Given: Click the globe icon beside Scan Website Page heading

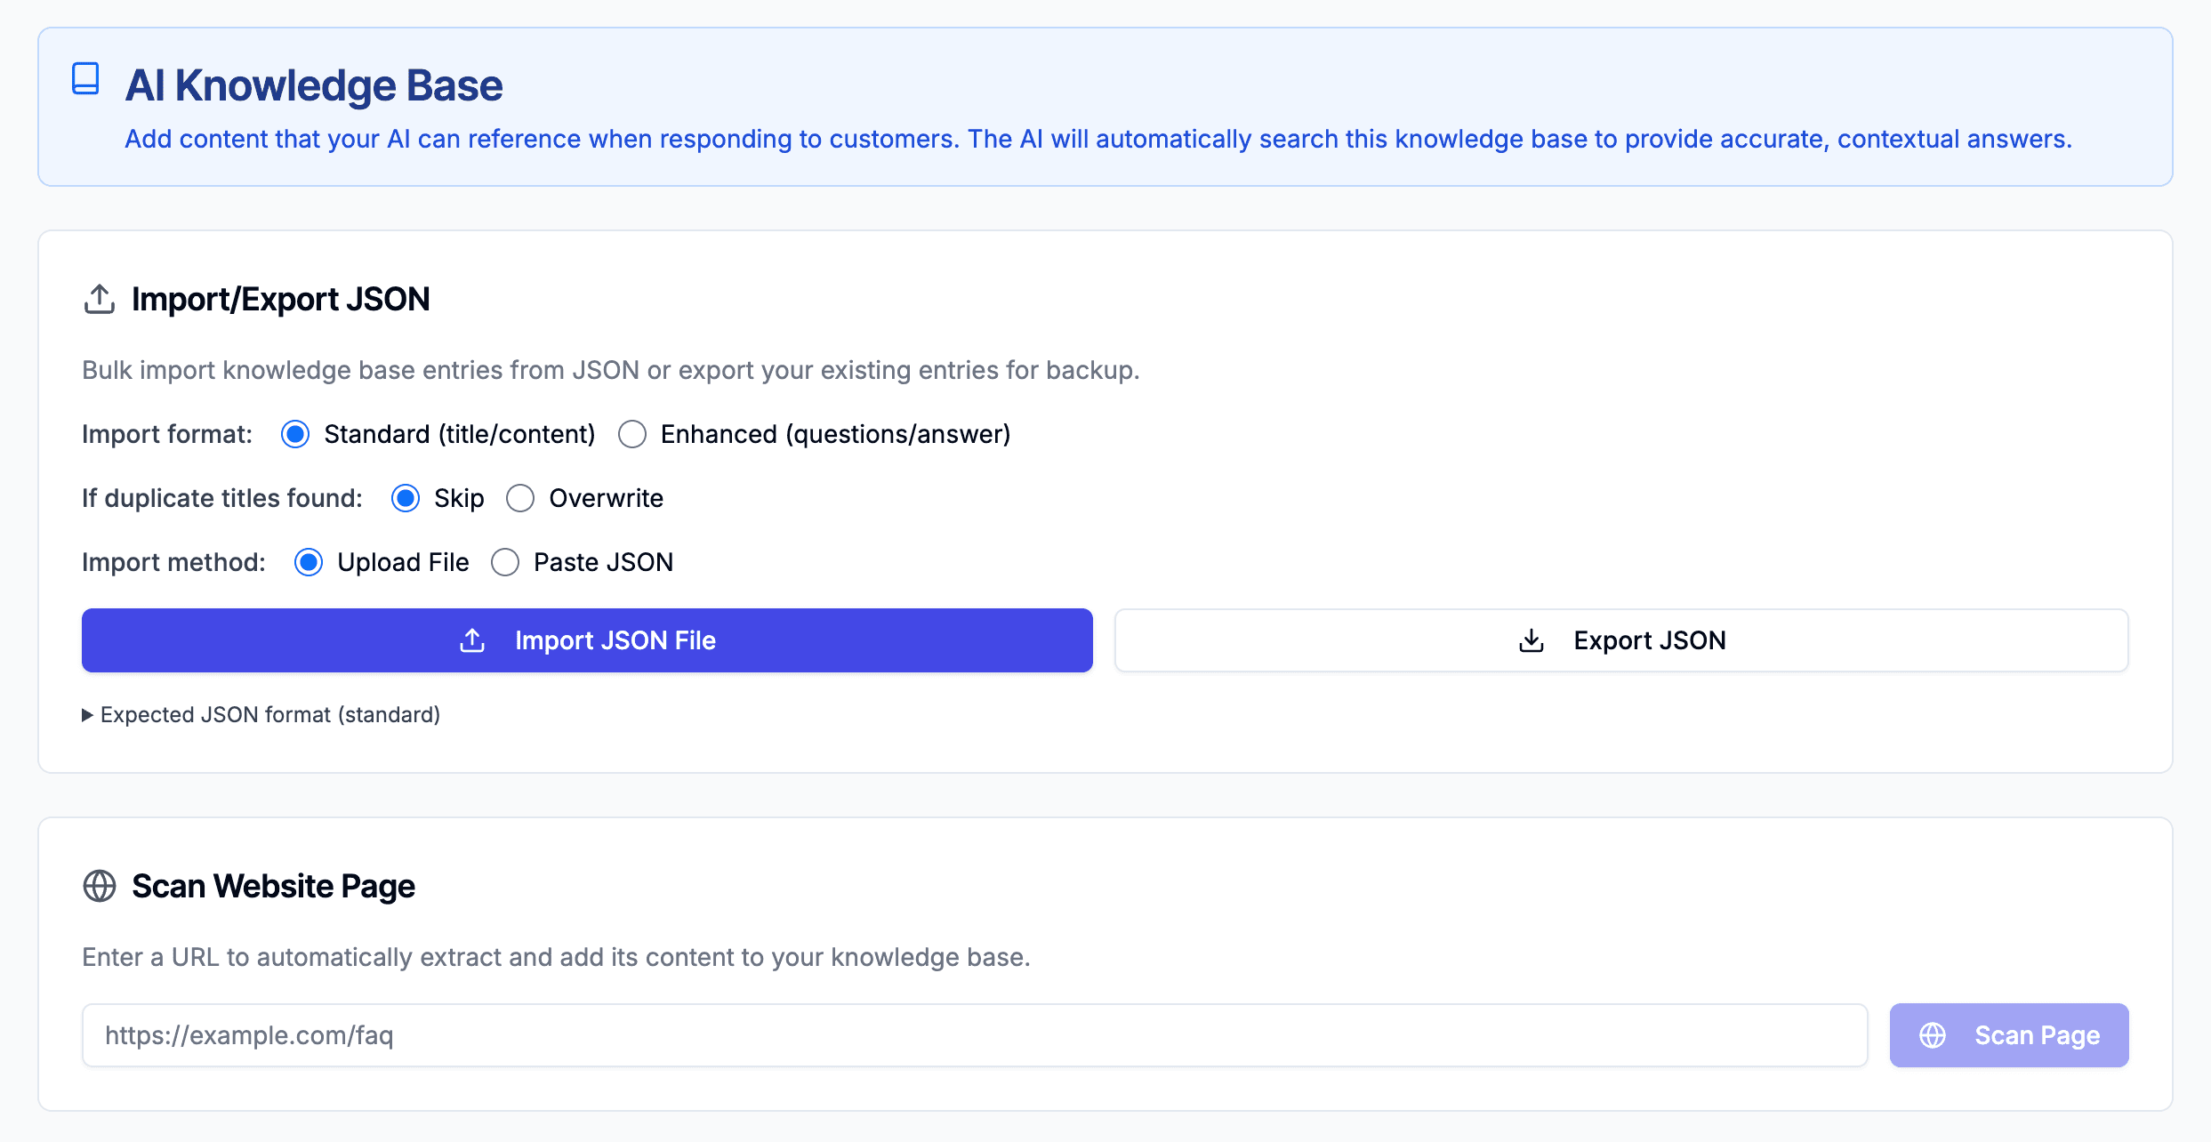Looking at the screenshot, I should point(100,886).
